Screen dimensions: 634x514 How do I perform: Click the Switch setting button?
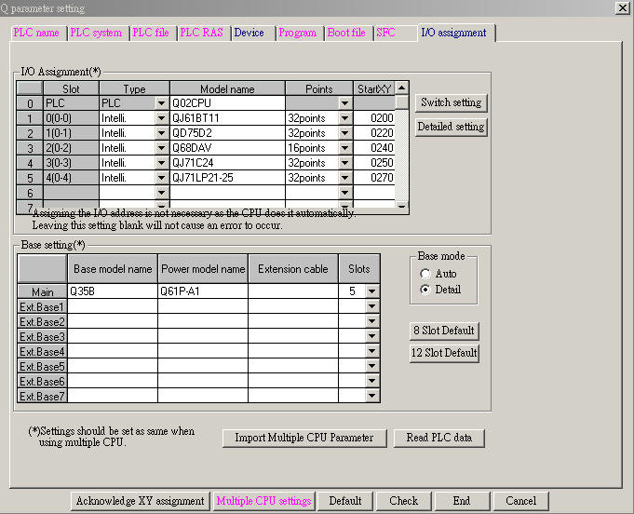pyautogui.click(x=451, y=102)
